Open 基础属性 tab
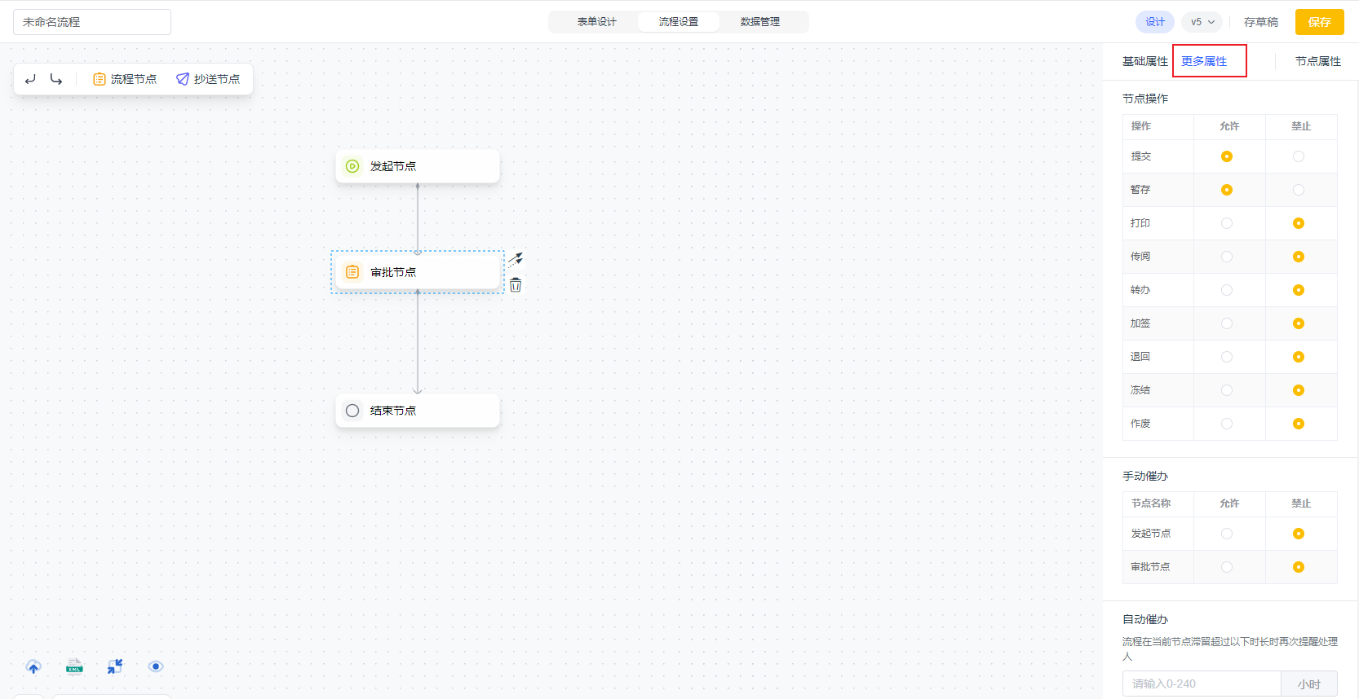This screenshot has width=1359, height=699. click(1145, 61)
